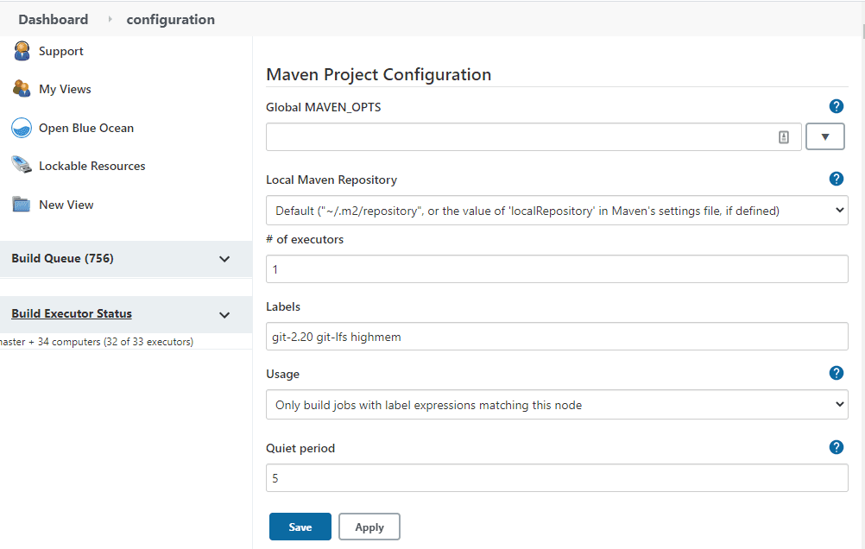Viewport: 865px width, 549px height.
Task: Collapse the Build Queue panel
Action: tap(224, 259)
